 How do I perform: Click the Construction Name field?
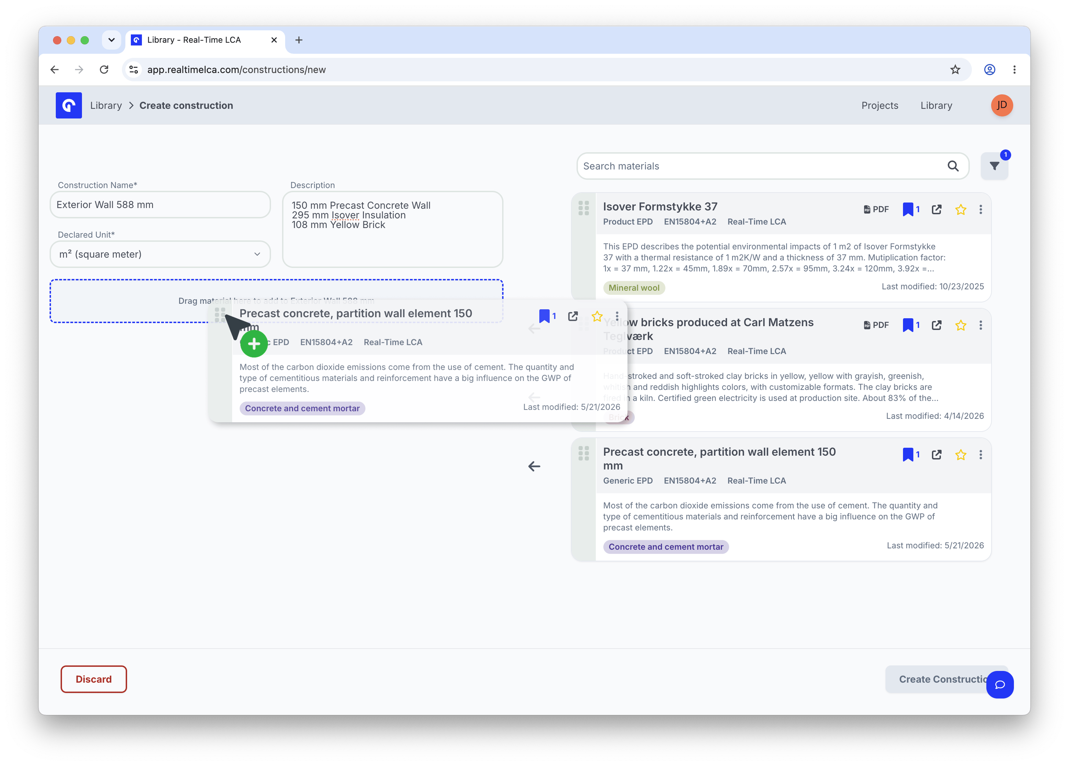click(160, 205)
